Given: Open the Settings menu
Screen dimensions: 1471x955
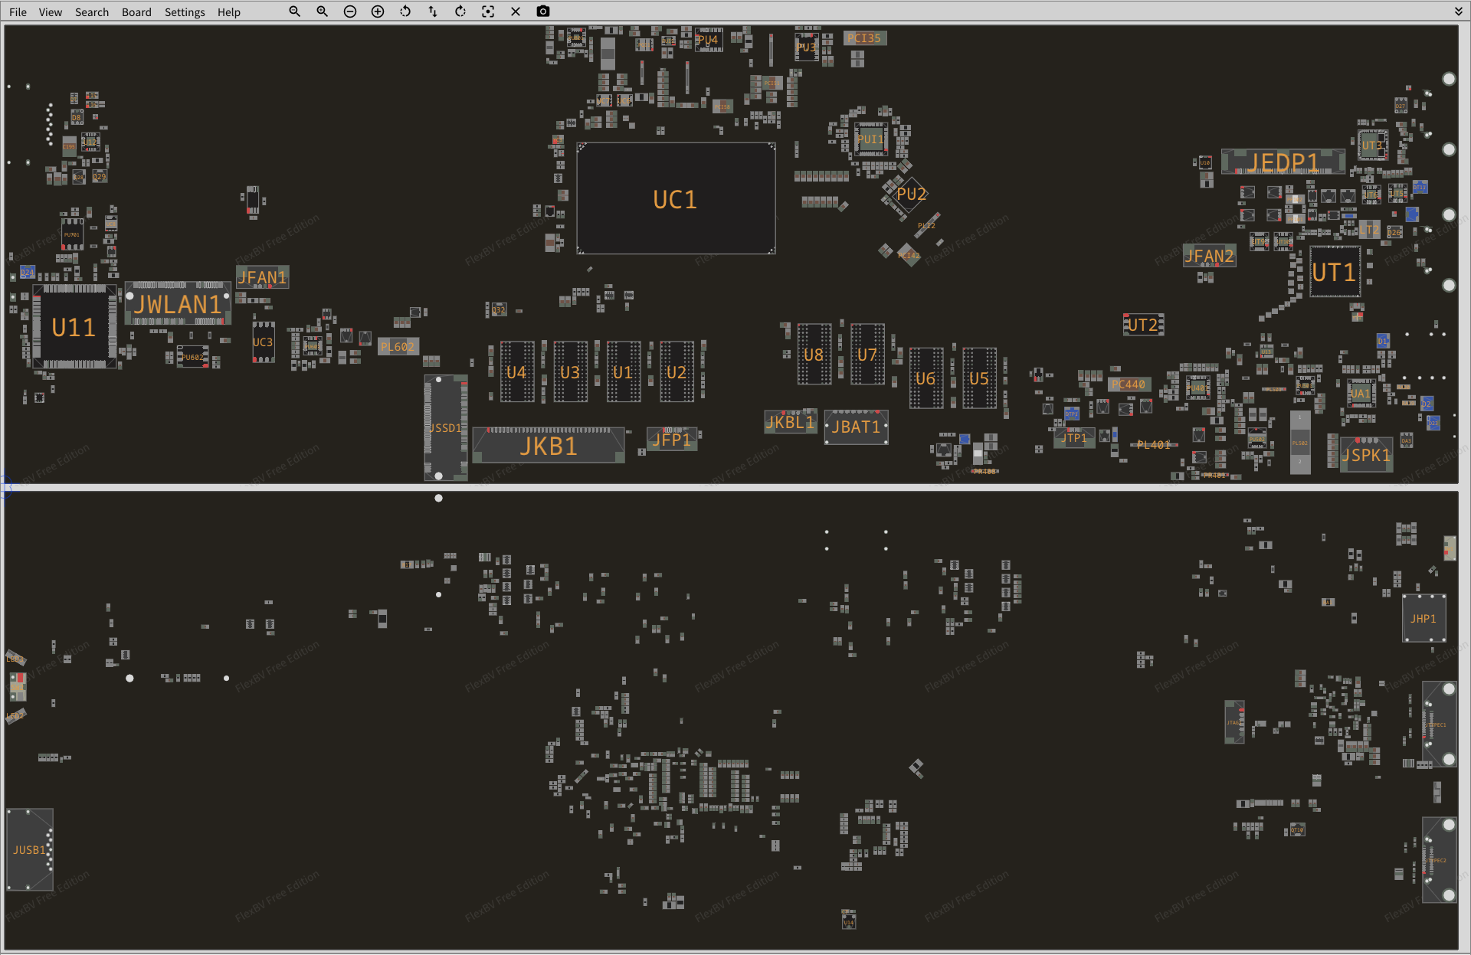Looking at the screenshot, I should click(x=185, y=12).
